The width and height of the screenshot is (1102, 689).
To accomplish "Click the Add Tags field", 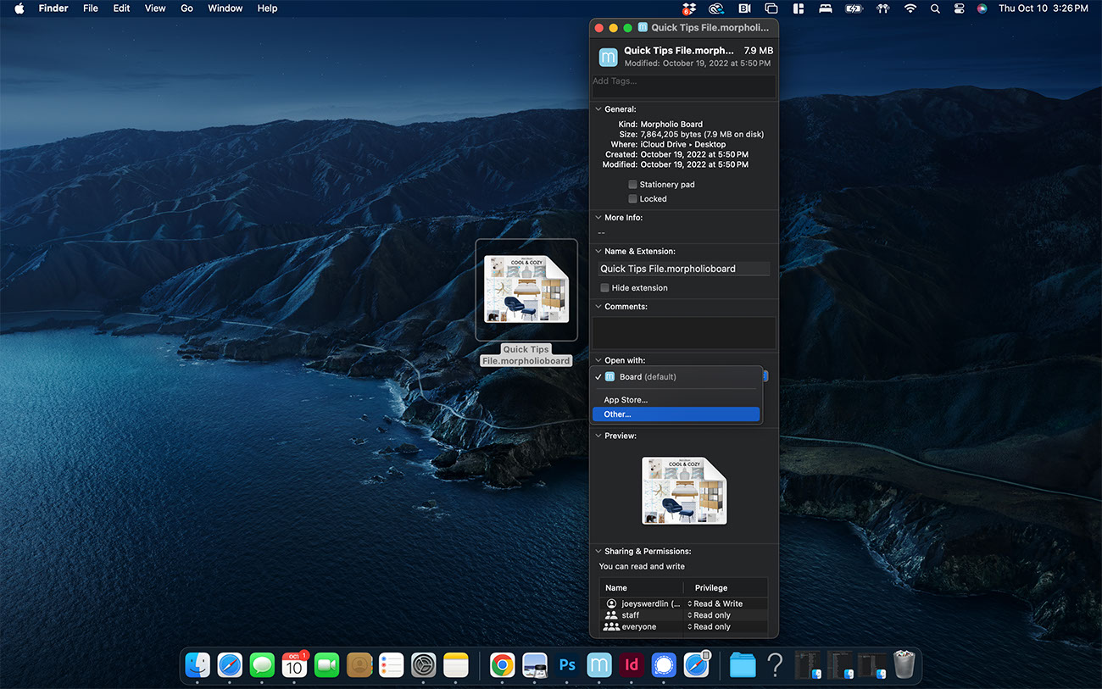I will tap(683, 86).
